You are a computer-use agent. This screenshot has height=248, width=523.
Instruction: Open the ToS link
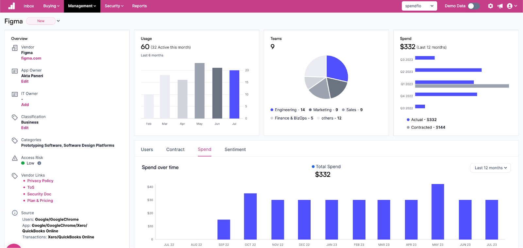tap(31, 187)
